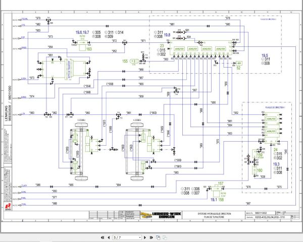This screenshot has width=303, height=242.
Task: Open the page selector dropdown arrow
Action: (140, 237)
